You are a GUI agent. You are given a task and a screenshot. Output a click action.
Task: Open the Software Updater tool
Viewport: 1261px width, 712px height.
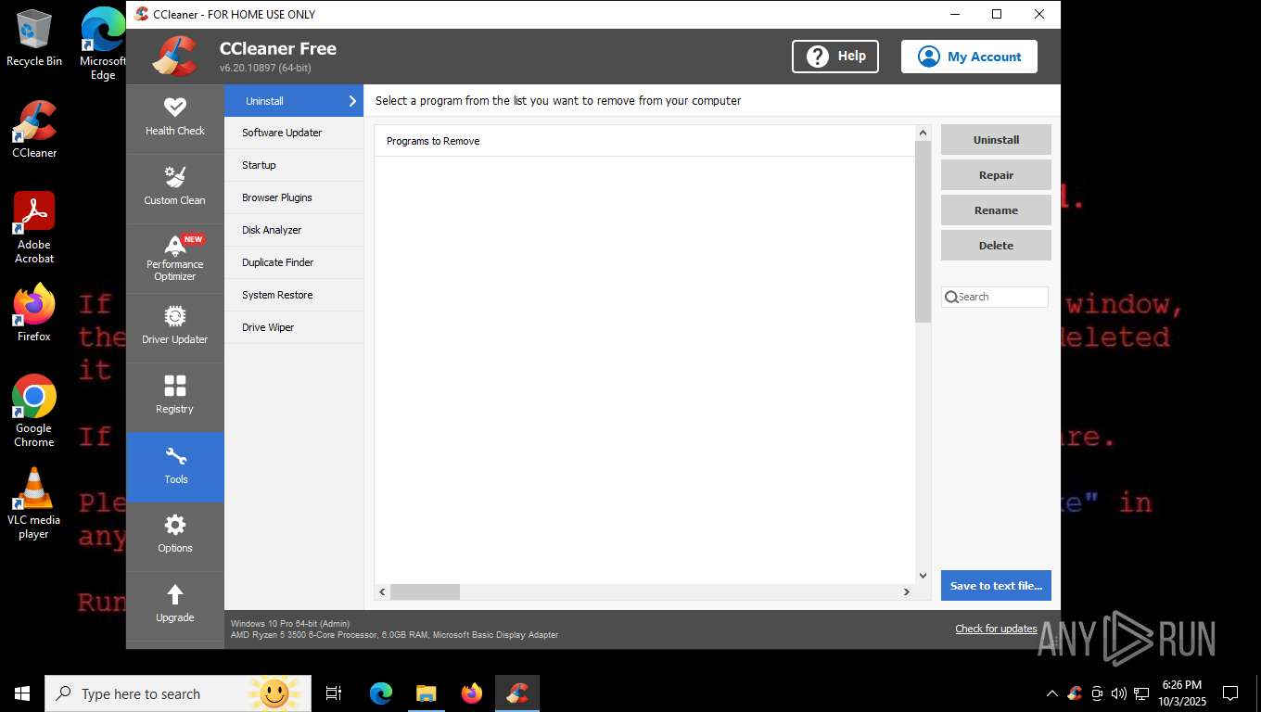[x=294, y=133]
